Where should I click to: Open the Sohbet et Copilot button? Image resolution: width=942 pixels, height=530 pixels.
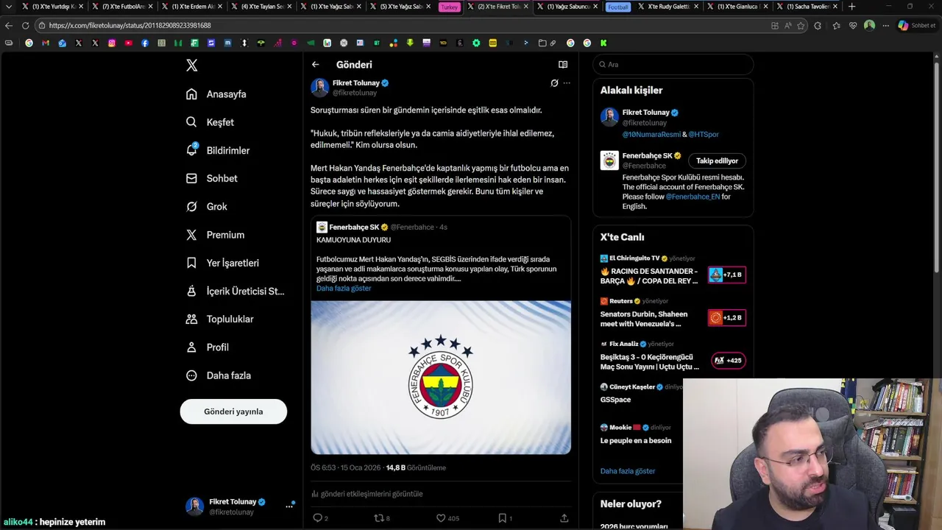point(917,26)
